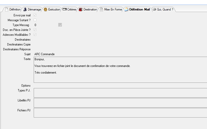Click the question mark button beside Type Messag
207x129 pixels.
[60, 25]
